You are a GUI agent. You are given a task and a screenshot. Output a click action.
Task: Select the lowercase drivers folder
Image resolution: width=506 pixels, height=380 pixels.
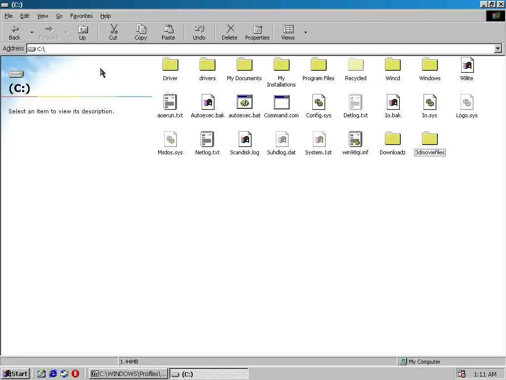click(207, 69)
